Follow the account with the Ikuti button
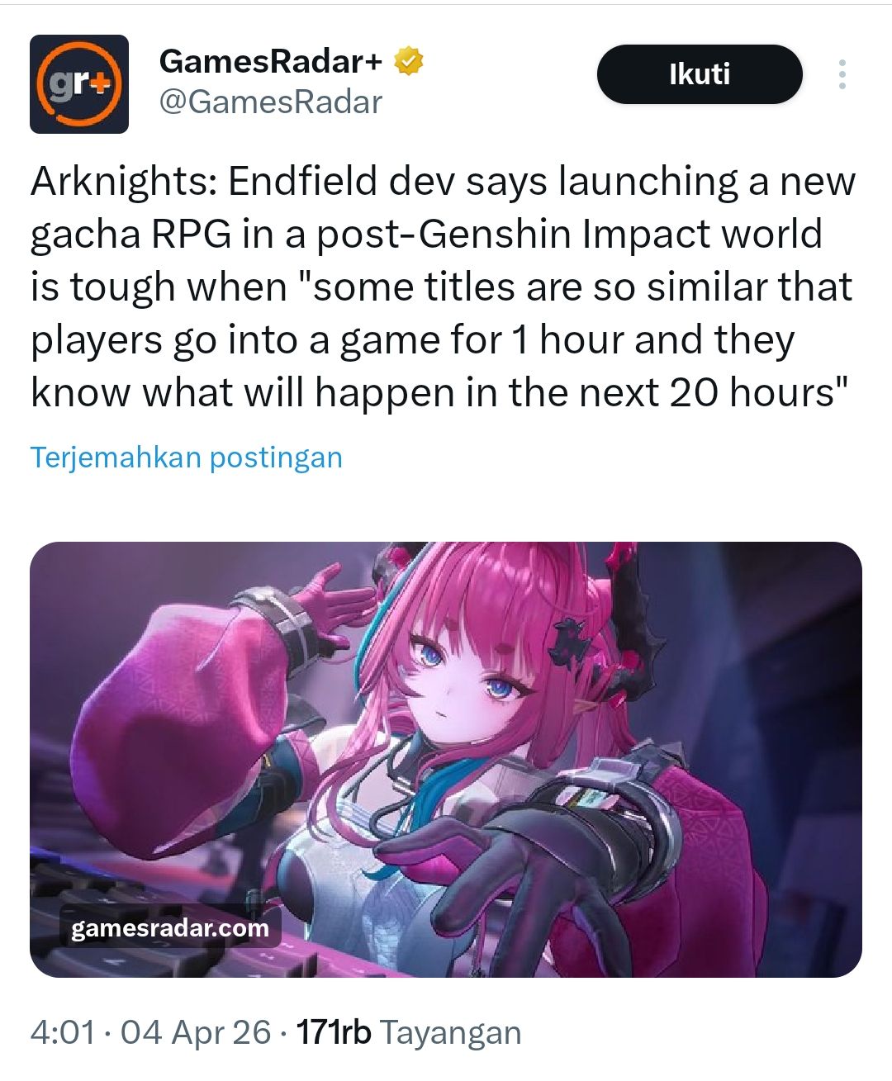The image size is (892, 1081). point(700,74)
